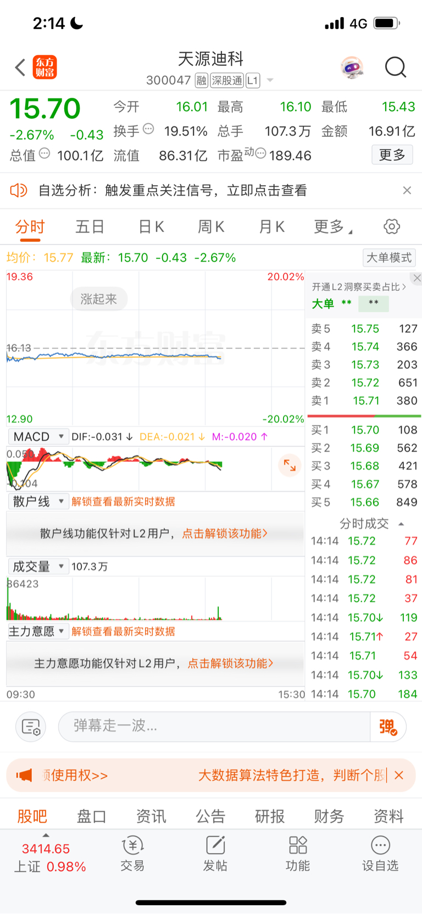Open 总值 info bubble icon

[x=45, y=153]
